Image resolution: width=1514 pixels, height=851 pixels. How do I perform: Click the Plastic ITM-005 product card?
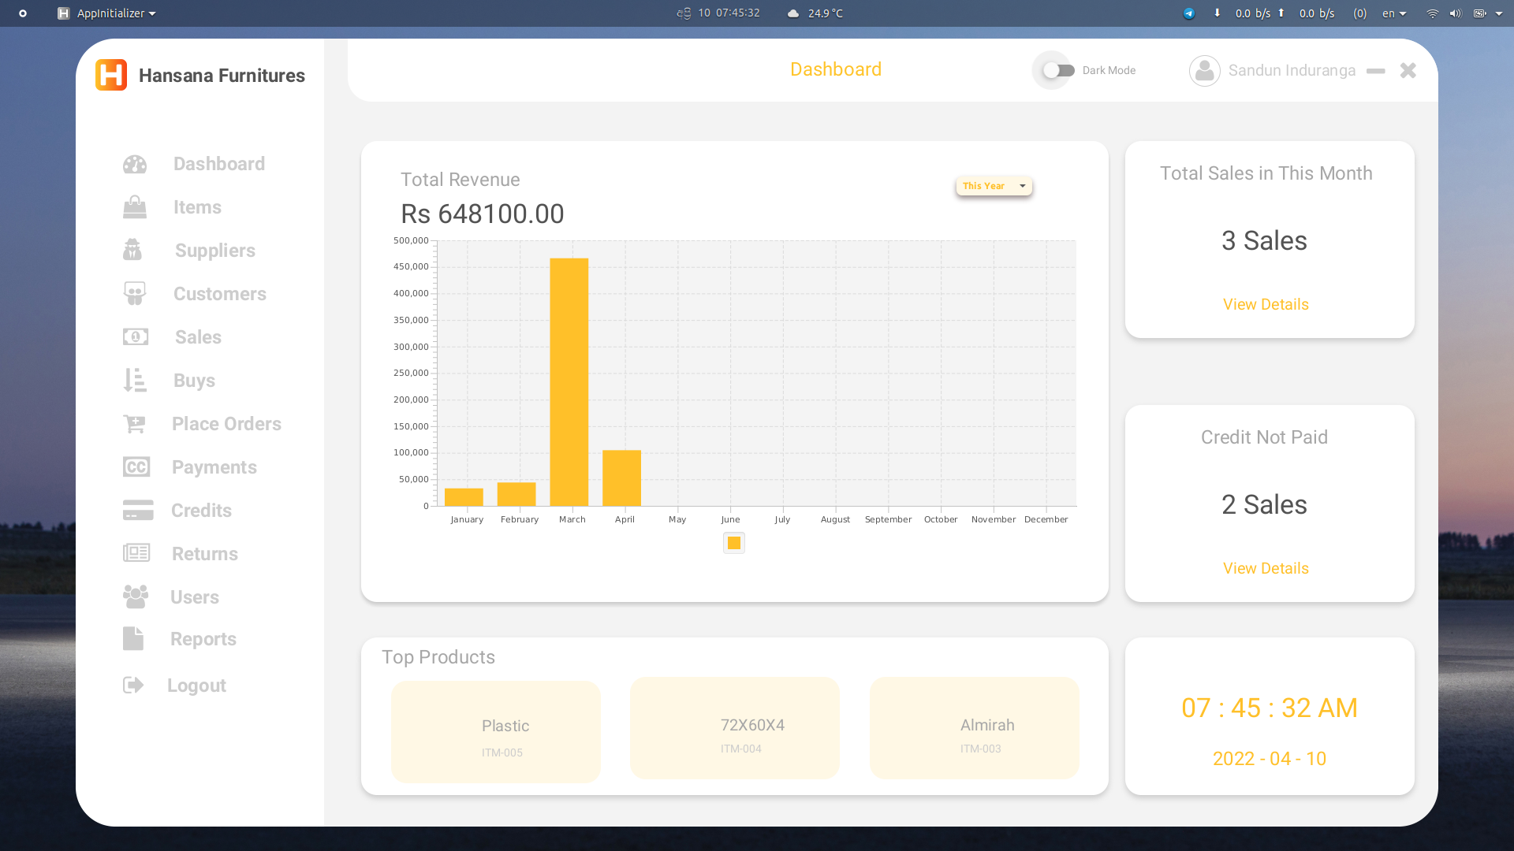(495, 731)
